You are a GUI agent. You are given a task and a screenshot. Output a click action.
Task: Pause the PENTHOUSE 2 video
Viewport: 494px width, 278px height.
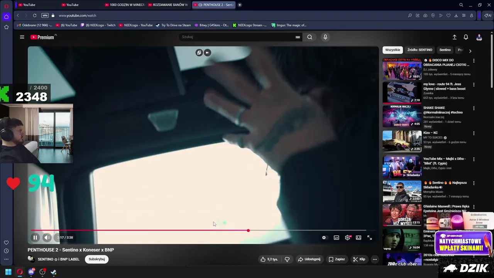coord(35,237)
